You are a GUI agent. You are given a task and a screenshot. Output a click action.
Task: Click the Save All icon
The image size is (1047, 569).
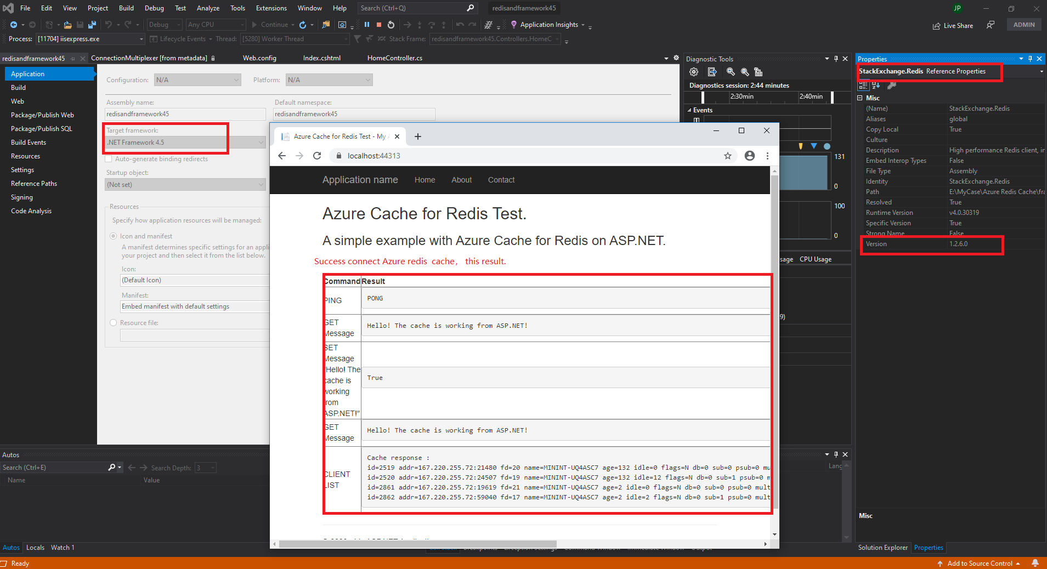[92, 25]
